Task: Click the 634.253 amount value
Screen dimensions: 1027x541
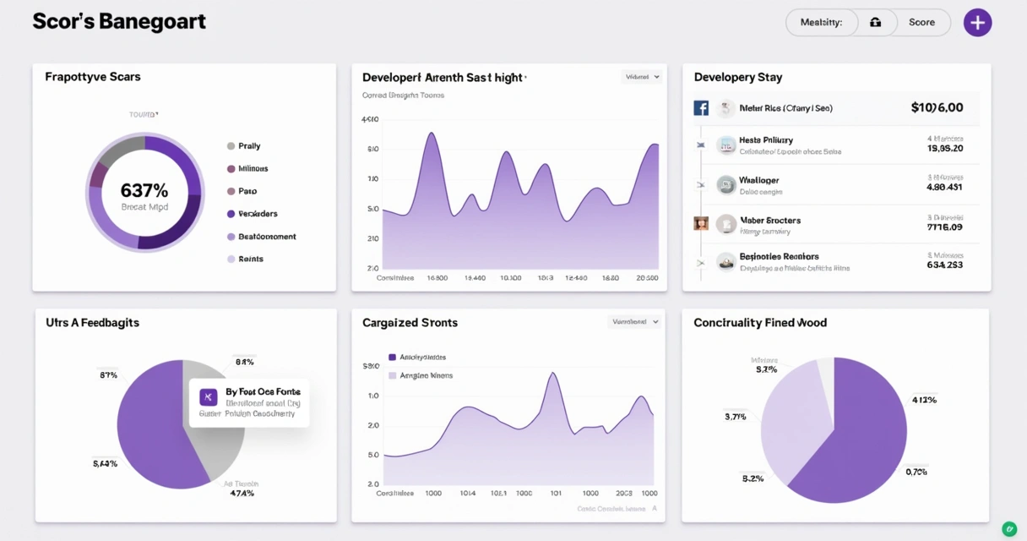Action: (x=944, y=265)
